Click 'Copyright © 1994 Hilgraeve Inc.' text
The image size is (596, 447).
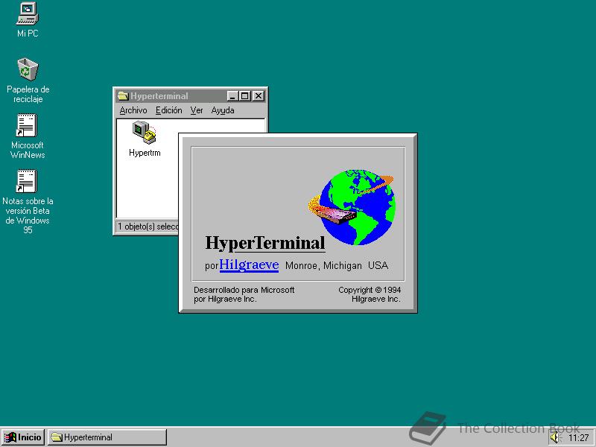pyautogui.click(x=370, y=294)
